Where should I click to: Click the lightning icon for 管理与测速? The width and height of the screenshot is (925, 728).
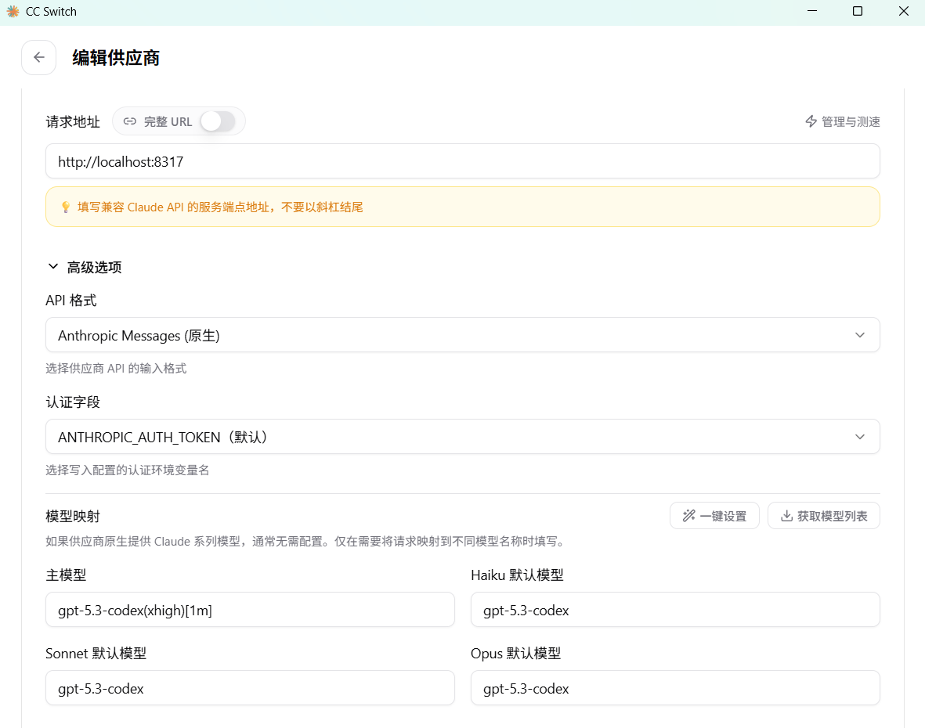811,121
